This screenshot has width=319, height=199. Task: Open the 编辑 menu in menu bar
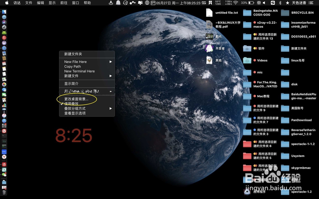(x=41, y=3)
